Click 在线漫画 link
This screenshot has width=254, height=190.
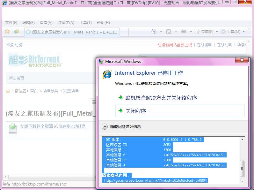tap(204, 45)
